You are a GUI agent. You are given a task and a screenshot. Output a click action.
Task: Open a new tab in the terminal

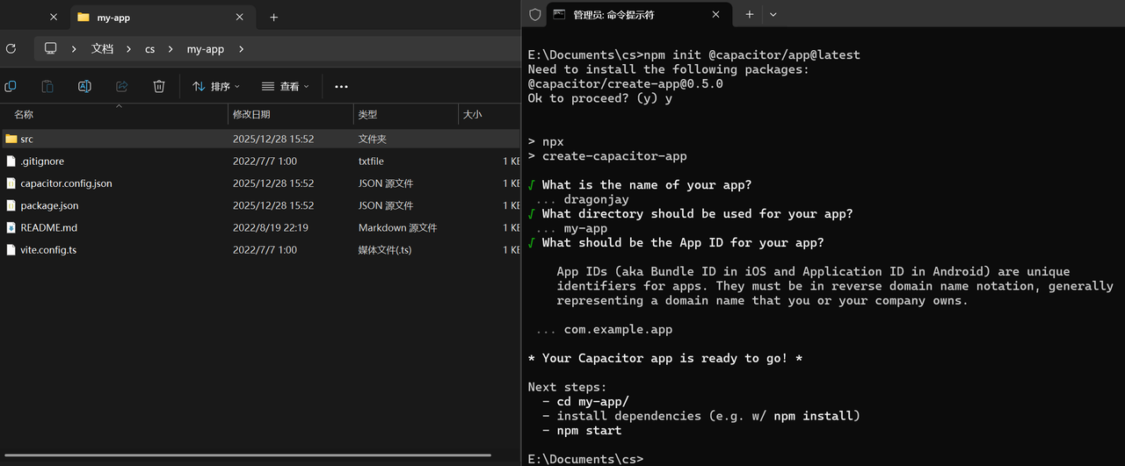[x=750, y=15]
